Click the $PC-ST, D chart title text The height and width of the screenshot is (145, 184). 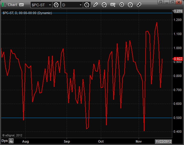(x=27, y=13)
